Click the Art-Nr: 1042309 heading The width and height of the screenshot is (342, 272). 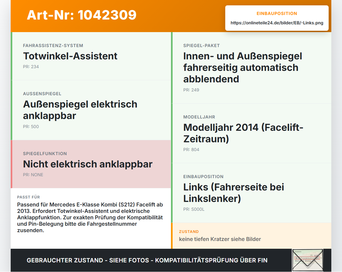pos(82,15)
